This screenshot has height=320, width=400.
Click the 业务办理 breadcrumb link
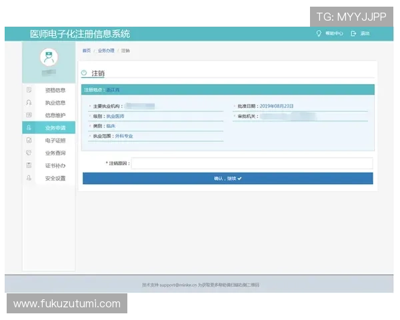tap(106, 51)
